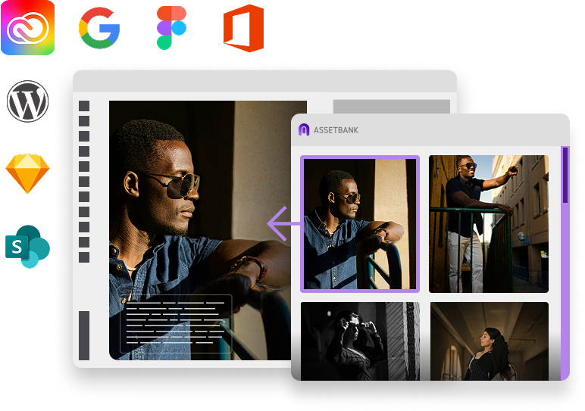Select the text box overlay on portrait

[x=176, y=323]
